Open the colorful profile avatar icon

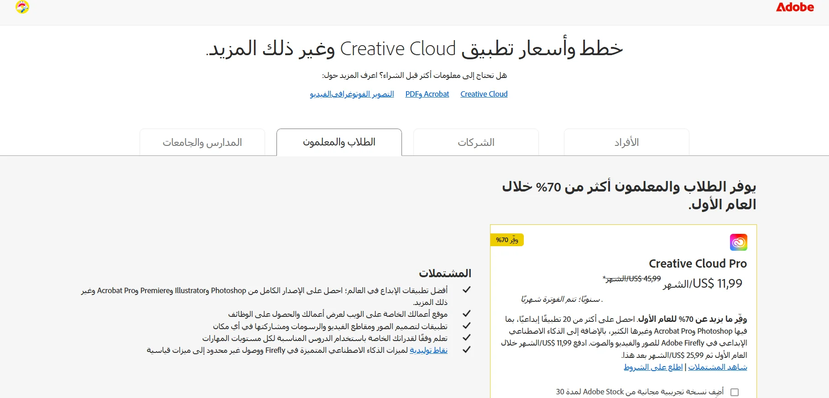pyautogui.click(x=22, y=7)
